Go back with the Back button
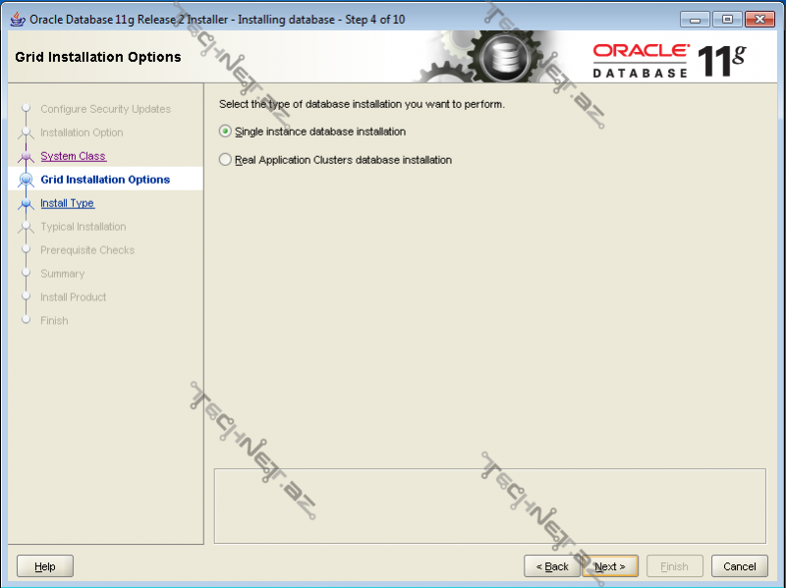The width and height of the screenshot is (786, 588). click(x=552, y=566)
